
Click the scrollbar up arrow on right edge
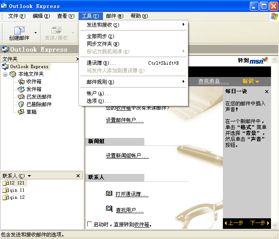[x=274, y=59]
